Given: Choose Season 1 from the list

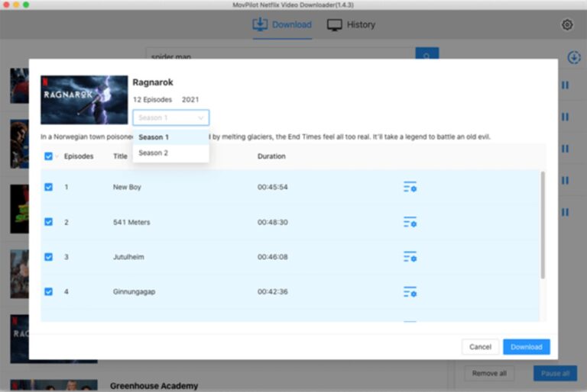Looking at the screenshot, I should pyautogui.click(x=154, y=137).
